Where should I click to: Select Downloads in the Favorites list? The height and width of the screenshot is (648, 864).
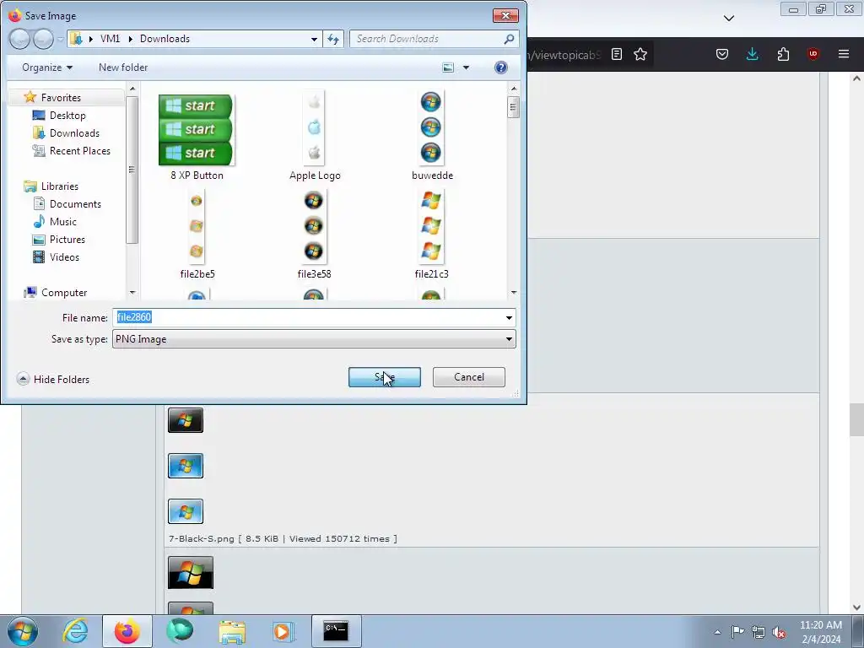pos(74,132)
